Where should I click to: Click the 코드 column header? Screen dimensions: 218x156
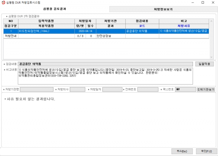142,26
